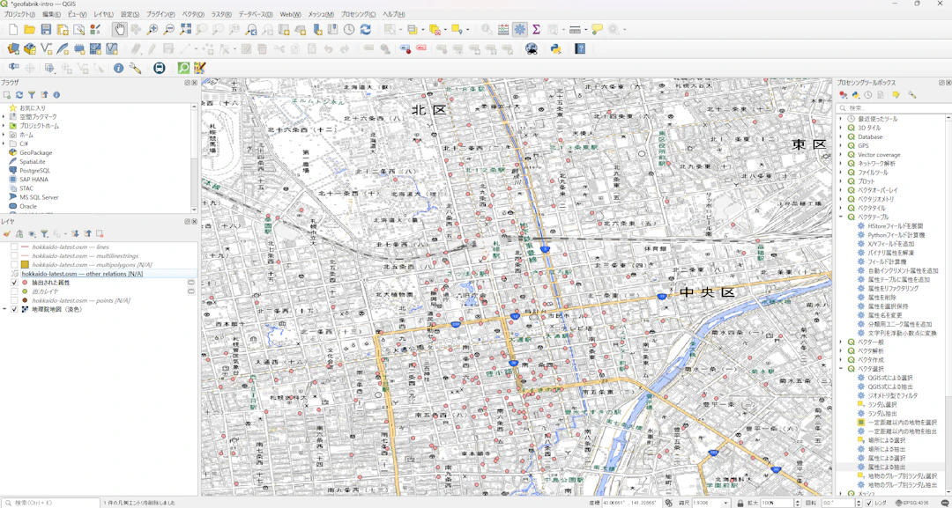This screenshot has width=952, height=508.
Task: Click the help book icon in toolbar
Action: tap(580, 49)
